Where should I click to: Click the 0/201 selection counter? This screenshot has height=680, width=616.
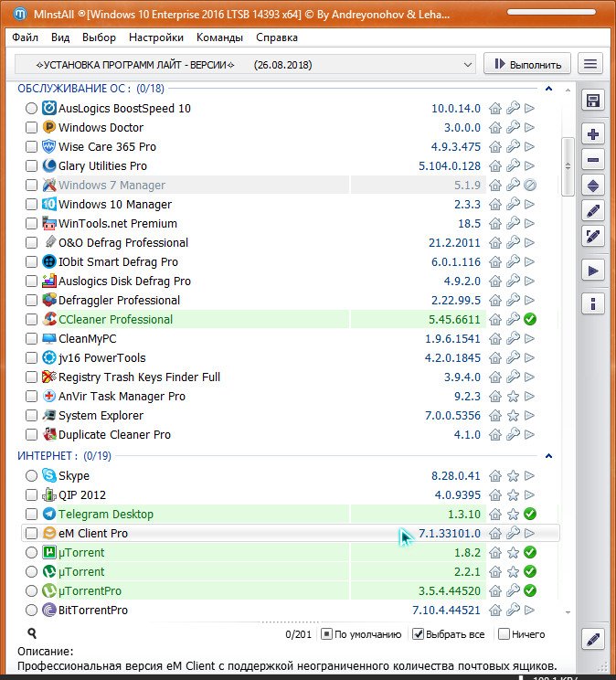coord(299,634)
